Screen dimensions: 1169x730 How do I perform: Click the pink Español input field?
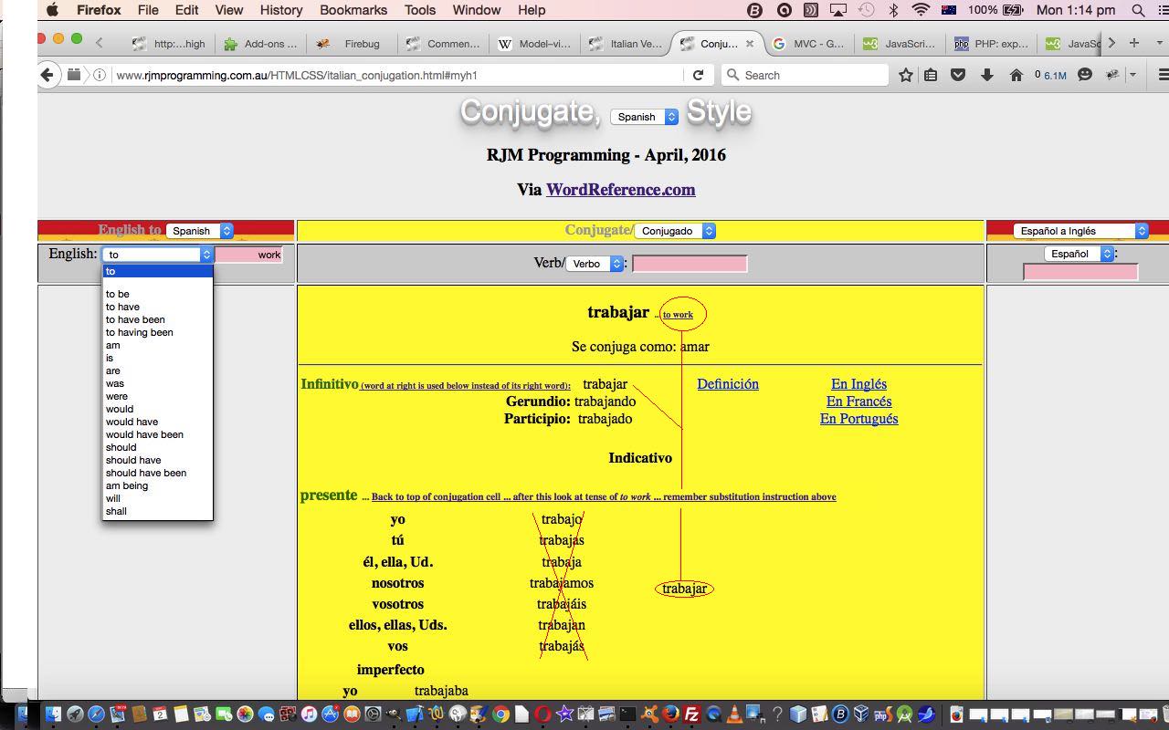click(1080, 272)
